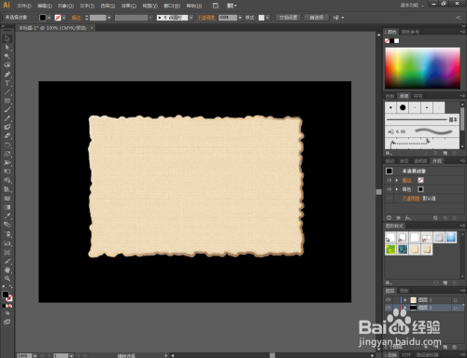467x358 pixels.
Task: Click orange 不透明度 opacity link in control bar
Action: tap(206, 18)
